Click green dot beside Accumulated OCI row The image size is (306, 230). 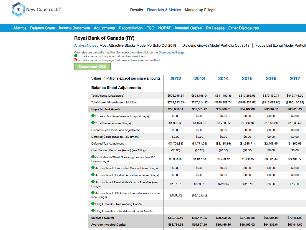(93, 192)
